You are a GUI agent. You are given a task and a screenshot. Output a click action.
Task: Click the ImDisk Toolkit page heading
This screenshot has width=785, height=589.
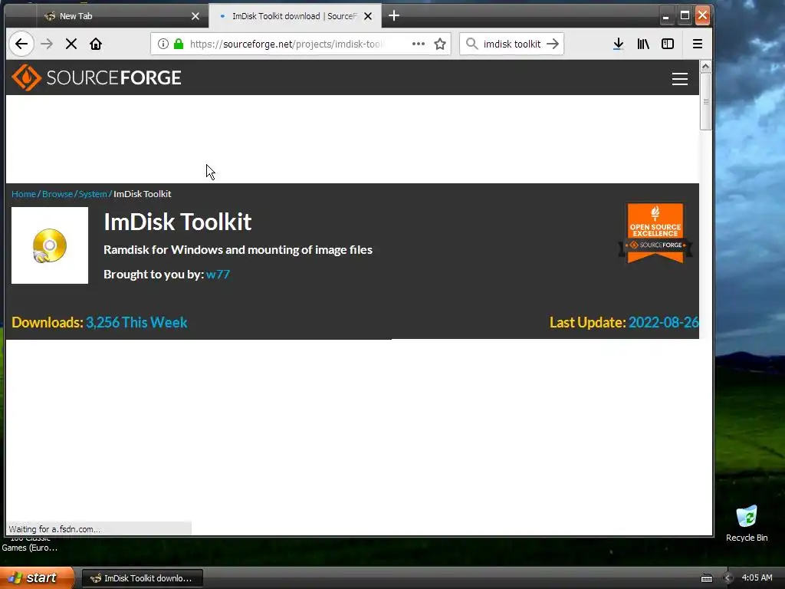177,222
